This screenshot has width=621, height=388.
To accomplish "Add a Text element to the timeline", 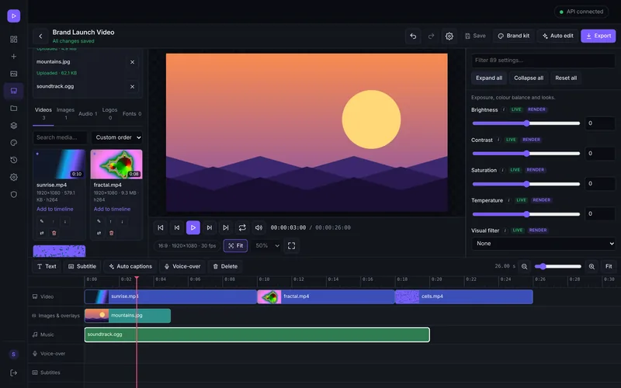I will (x=47, y=266).
